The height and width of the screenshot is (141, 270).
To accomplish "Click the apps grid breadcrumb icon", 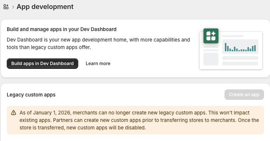I will tap(6, 7).
